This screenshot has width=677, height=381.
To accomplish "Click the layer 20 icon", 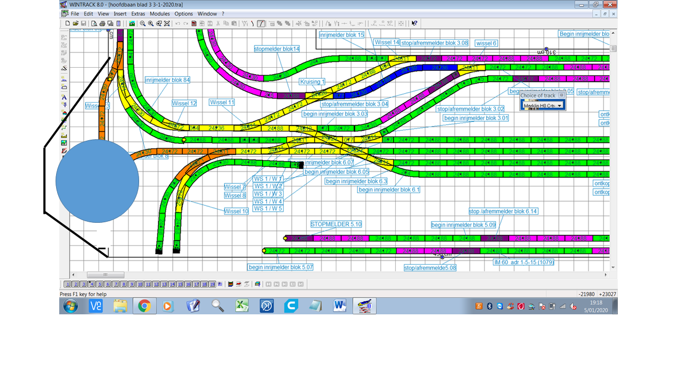I will pyautogui.click(x=220, y=284).
